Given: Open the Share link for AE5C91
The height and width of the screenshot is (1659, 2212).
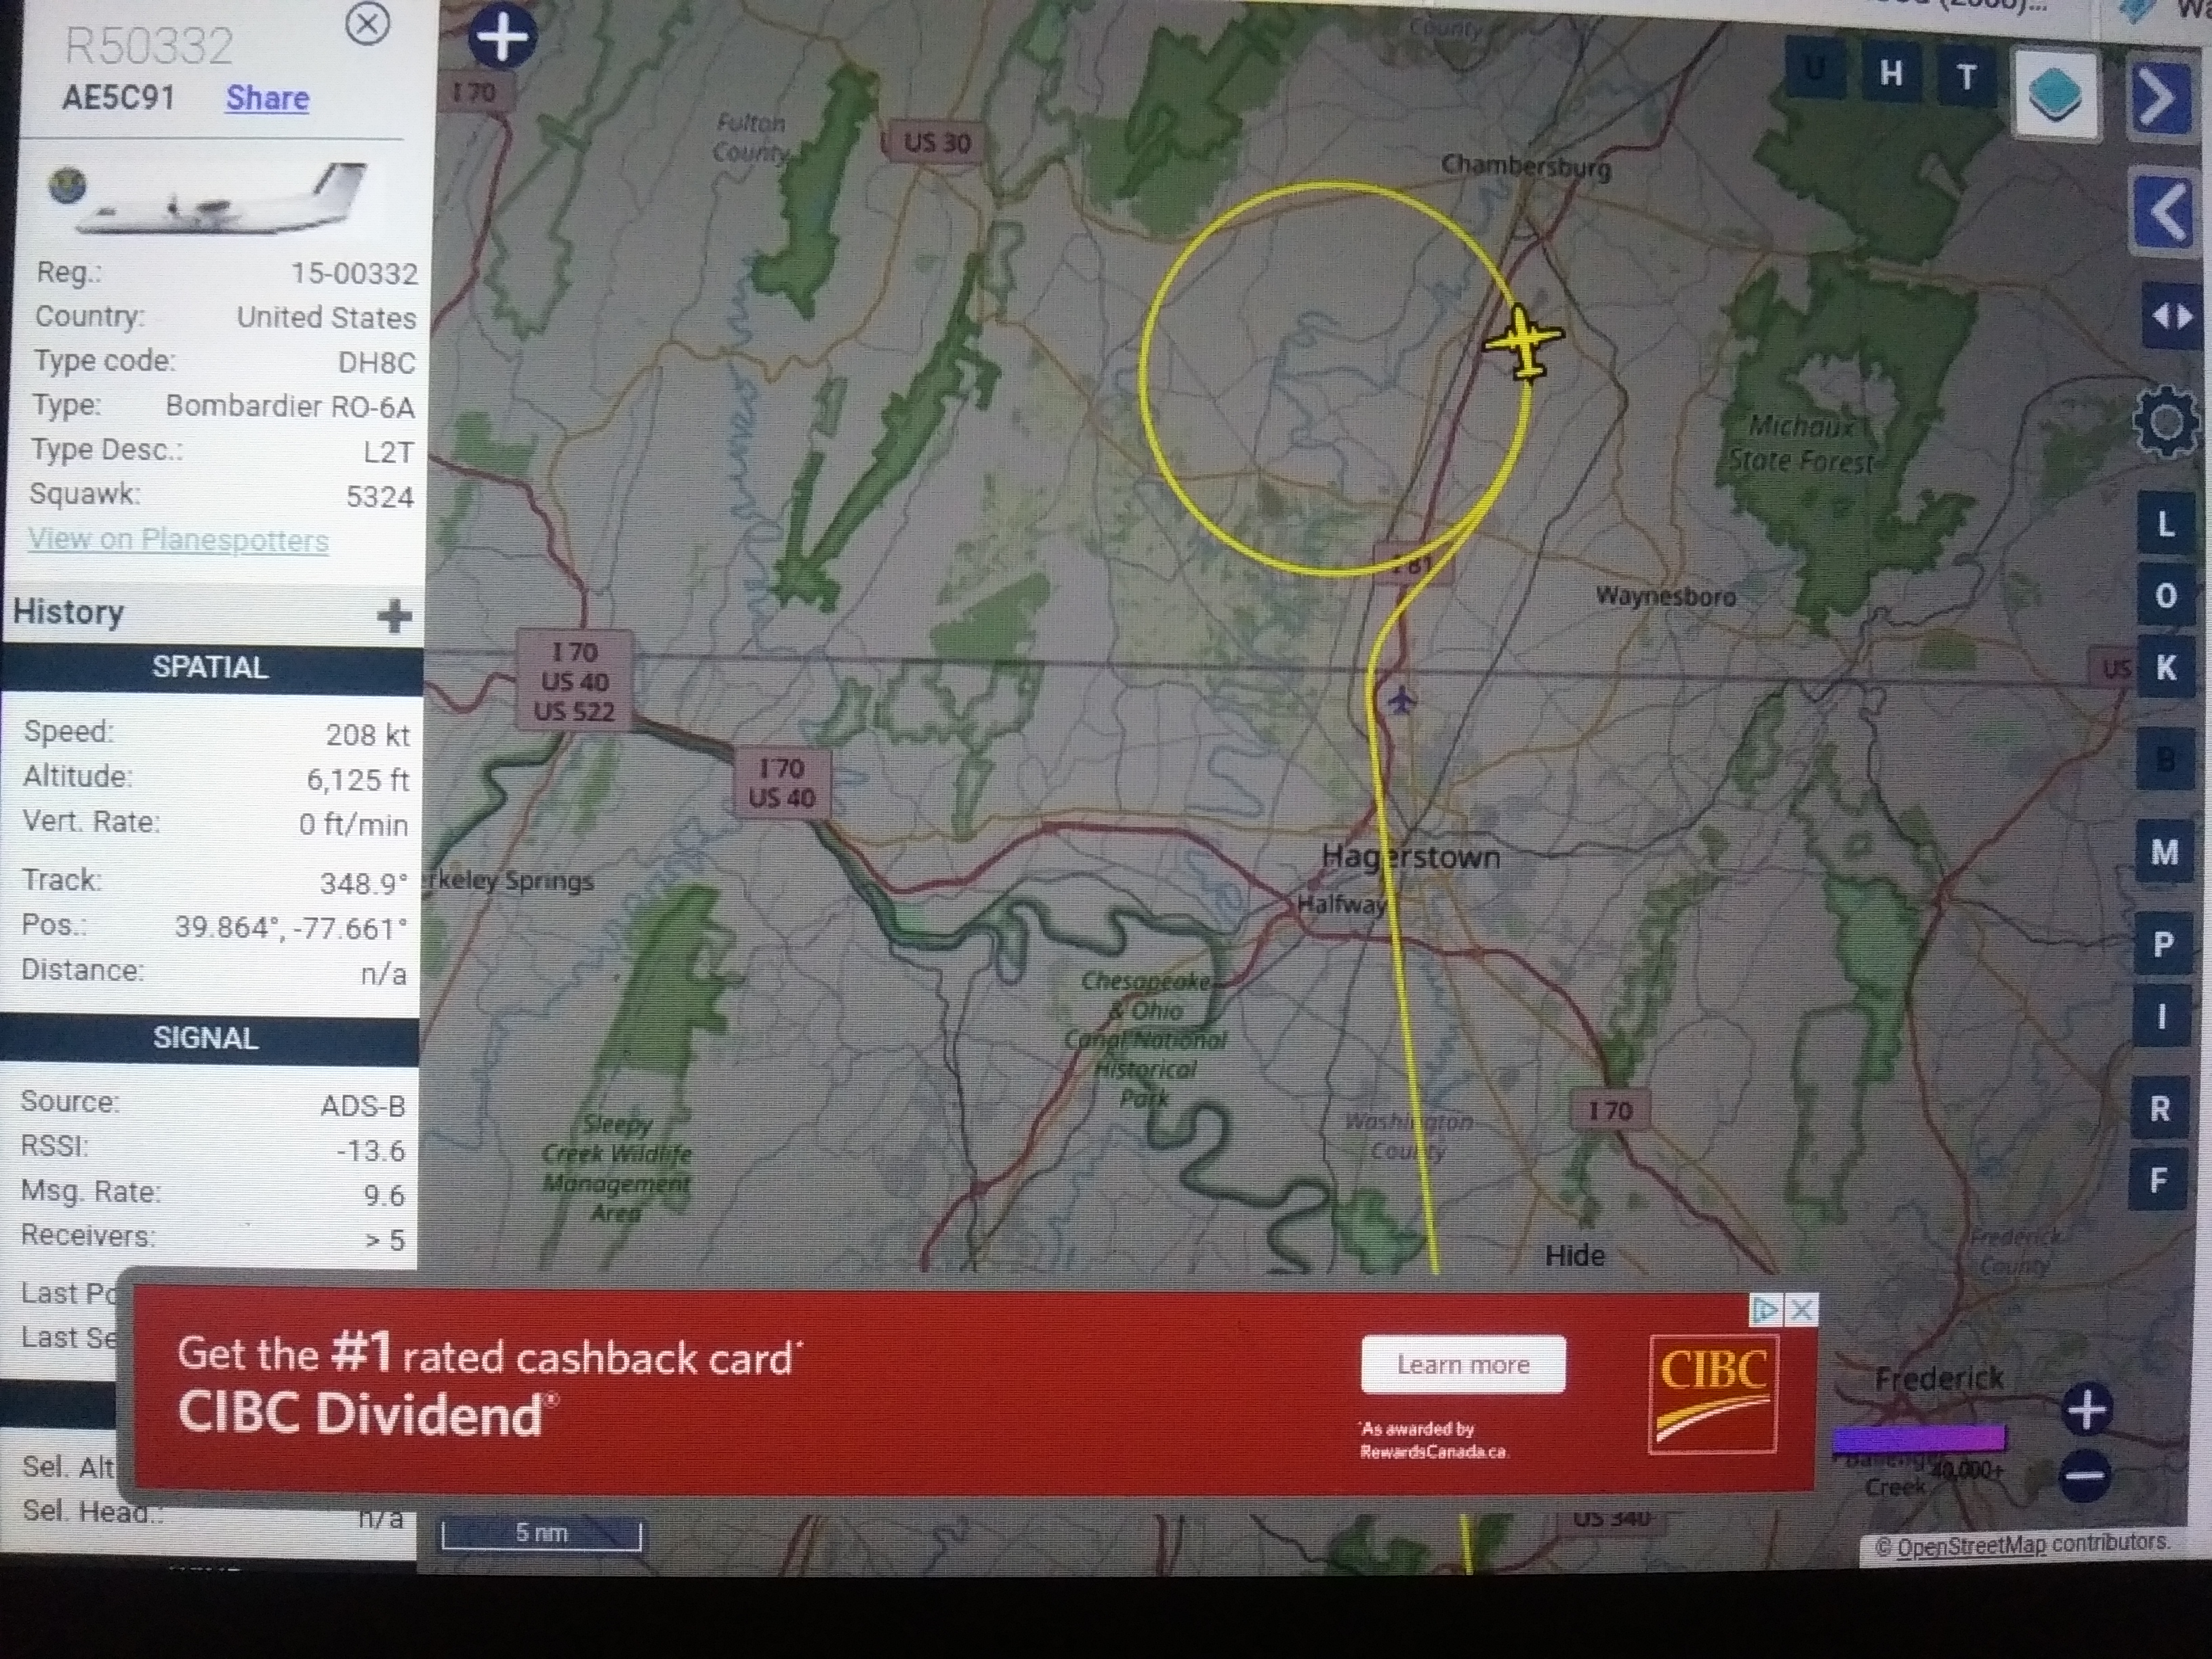Looking at the screenshot, I should point(267,98).
